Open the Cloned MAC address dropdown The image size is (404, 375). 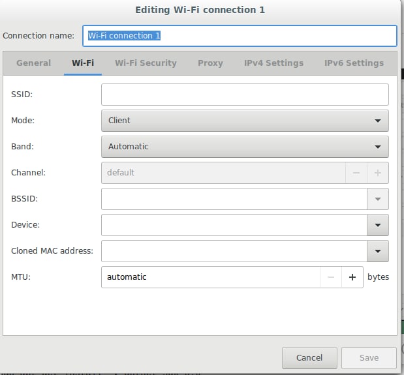coord(378,251)
